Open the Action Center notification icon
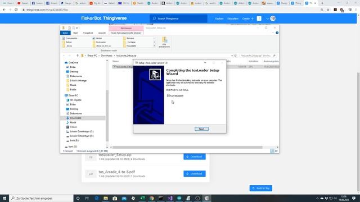Screen dimensions: 360x202 pos(354,198)
